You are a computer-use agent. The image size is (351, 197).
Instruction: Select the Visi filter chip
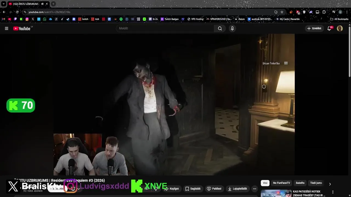click(x=265, y=183)
